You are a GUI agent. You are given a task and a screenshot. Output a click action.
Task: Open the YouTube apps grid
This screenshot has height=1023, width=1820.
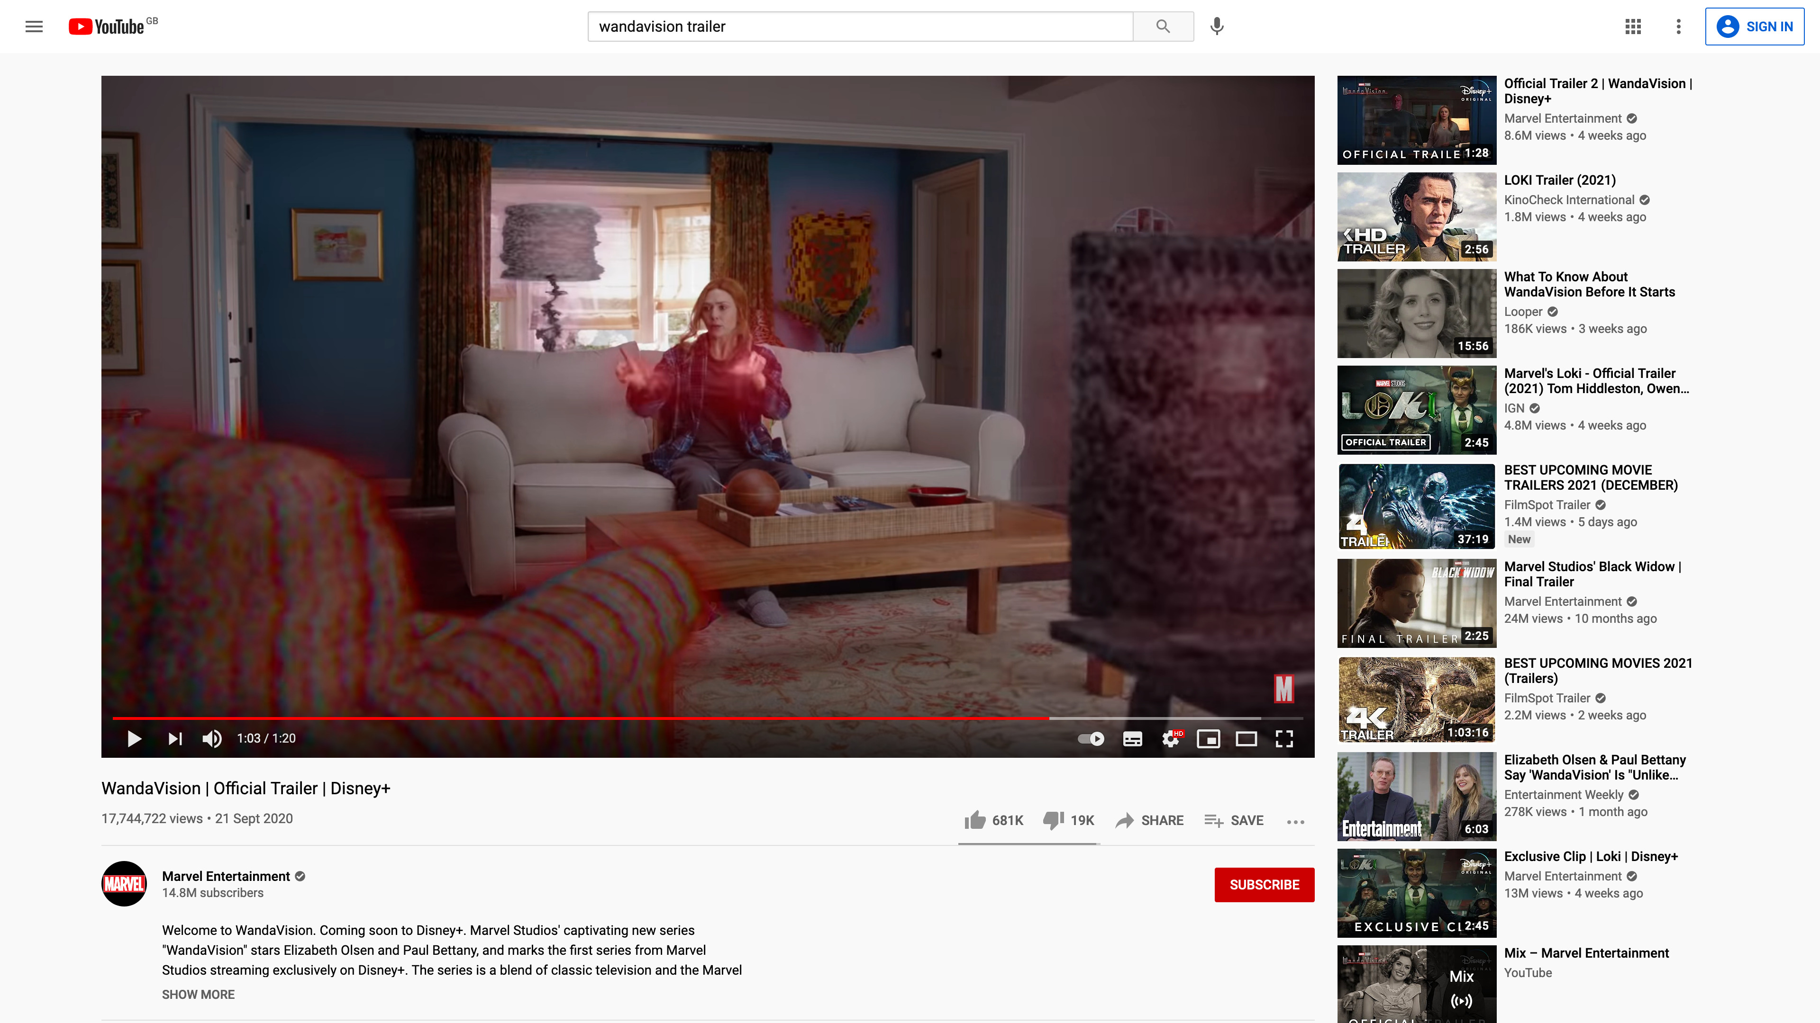pos(1633,27)
